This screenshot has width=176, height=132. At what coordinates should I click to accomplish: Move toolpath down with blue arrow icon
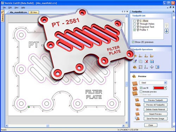pyautogui.click(x=166, y=31)
